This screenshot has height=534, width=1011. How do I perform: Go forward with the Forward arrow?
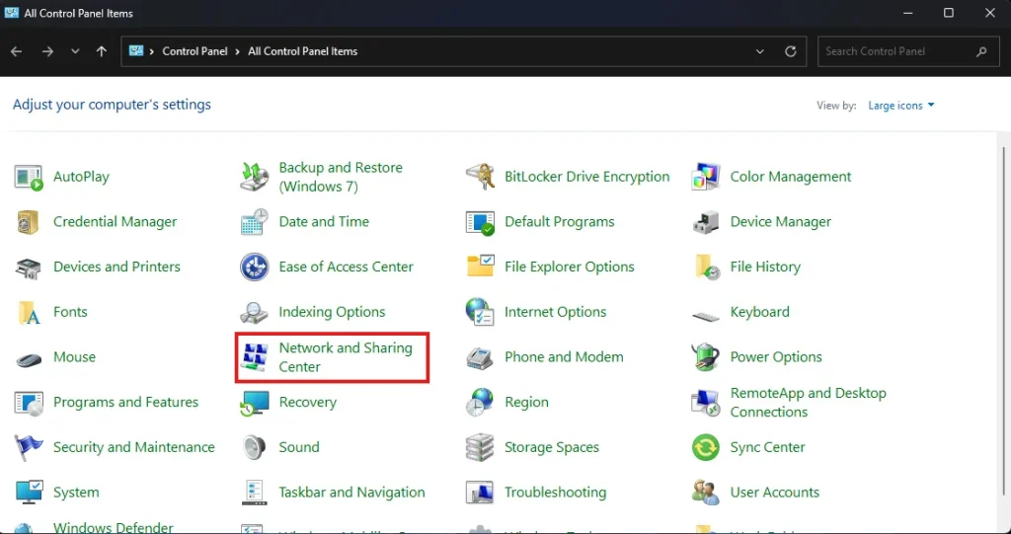click(x=47, y=51)
